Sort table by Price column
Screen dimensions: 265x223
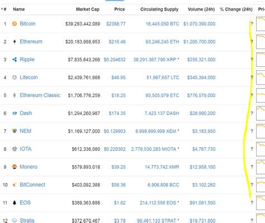120,9
